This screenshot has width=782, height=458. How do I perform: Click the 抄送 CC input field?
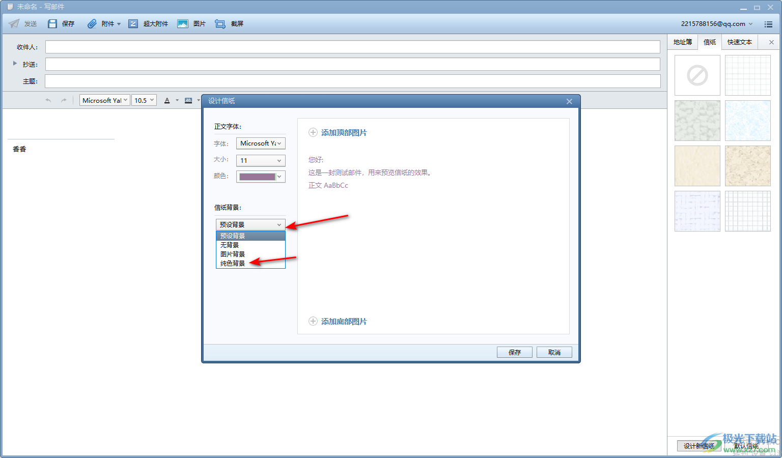[x=353, y=64]
